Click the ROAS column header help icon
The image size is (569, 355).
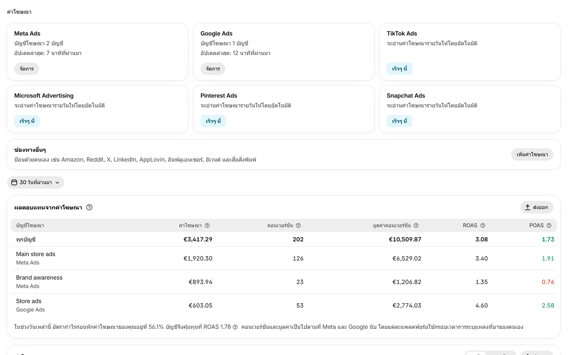coord(483,225)
